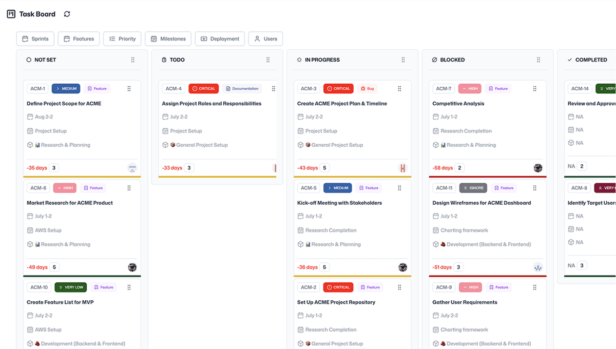616x349 pixels.
Task: Click the drag handle on card ACM-11
Action: pos(534,188)
